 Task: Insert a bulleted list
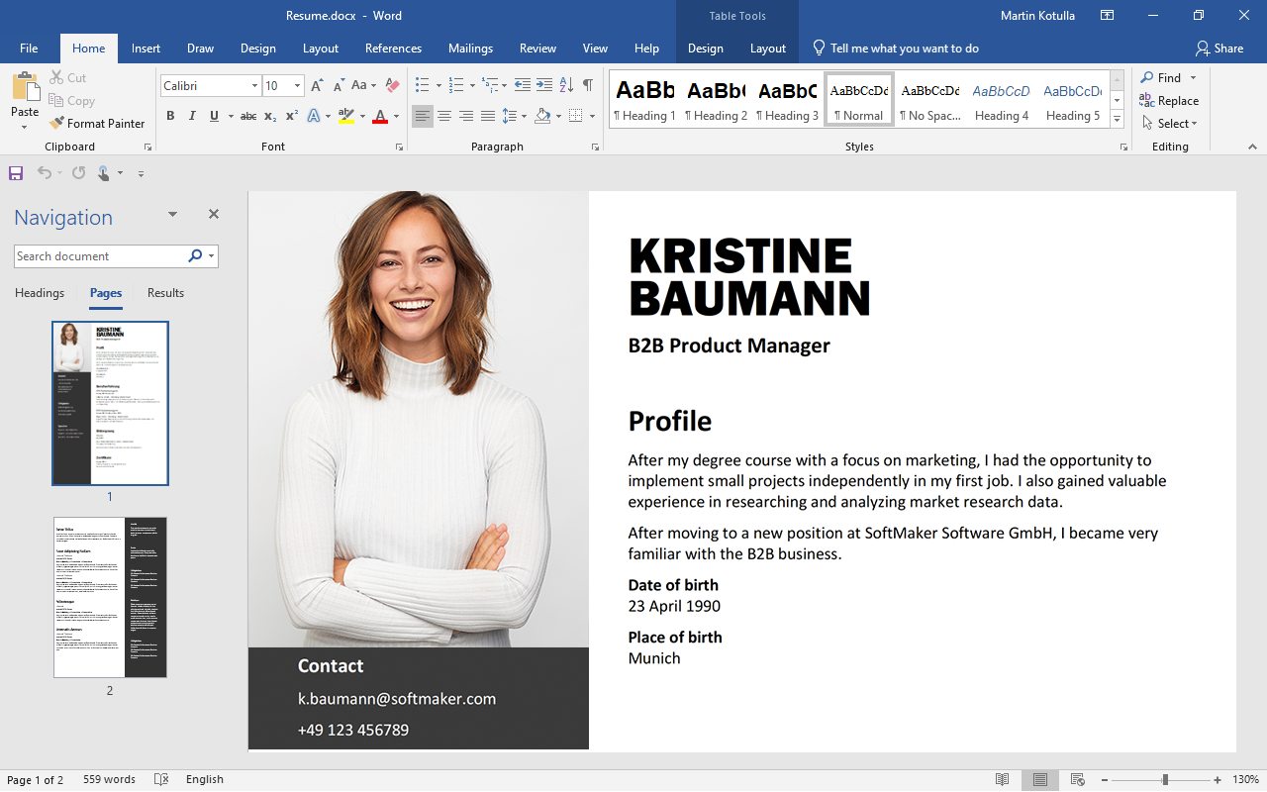coord(421,85)
